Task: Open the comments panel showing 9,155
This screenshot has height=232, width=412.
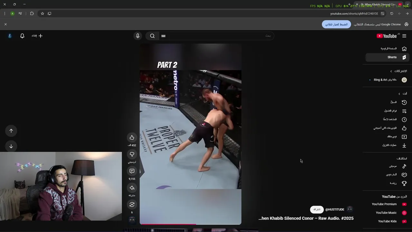Action: (132, 171)
